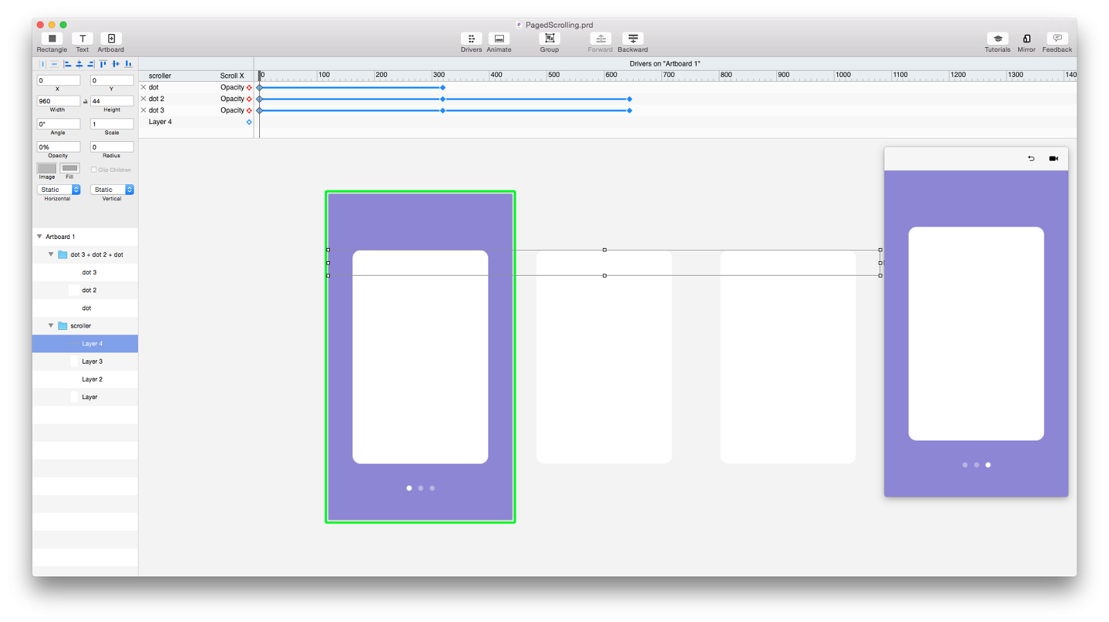Select Layer 2 in the layer list

pyautogui.click(x=85, y=380)
